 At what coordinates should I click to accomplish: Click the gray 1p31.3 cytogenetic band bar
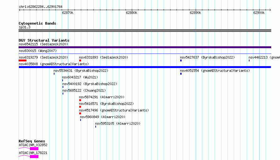point(145,31)
